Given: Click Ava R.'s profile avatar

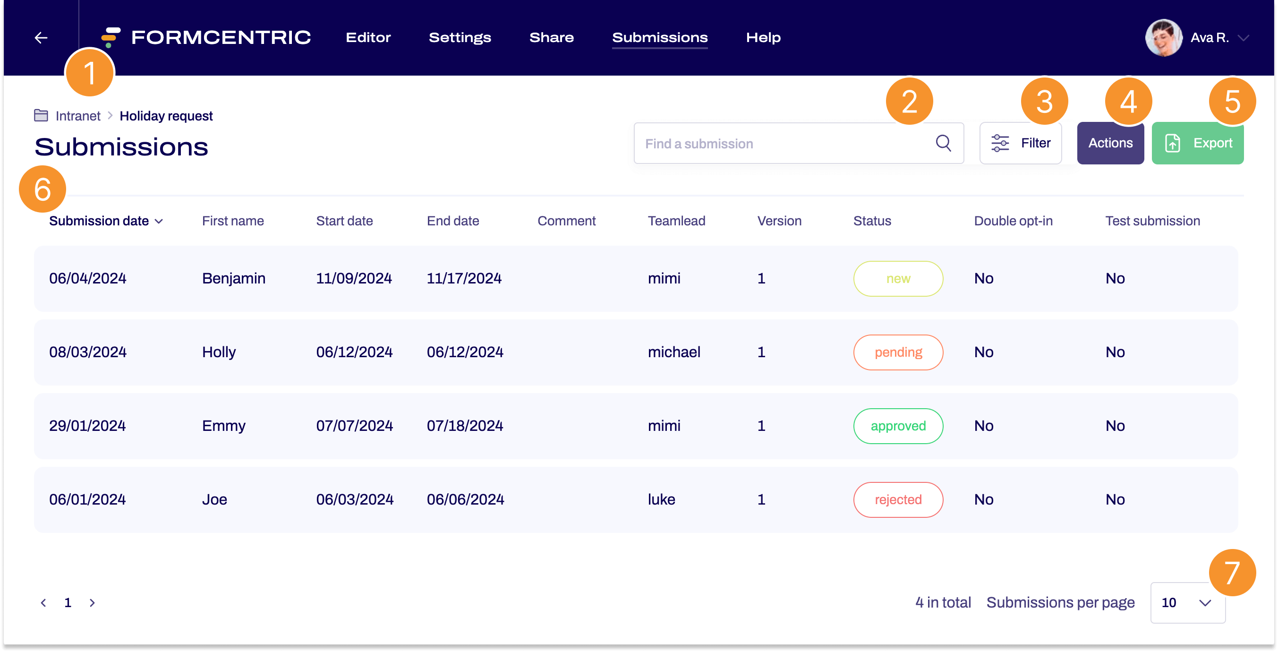Looking at the screenshot, I should [x=1164, y=37].
